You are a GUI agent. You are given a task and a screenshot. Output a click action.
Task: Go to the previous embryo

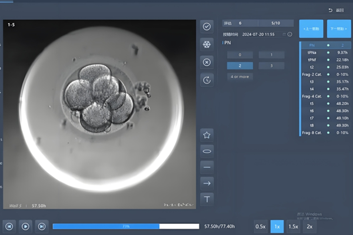(x=311, y=29)
